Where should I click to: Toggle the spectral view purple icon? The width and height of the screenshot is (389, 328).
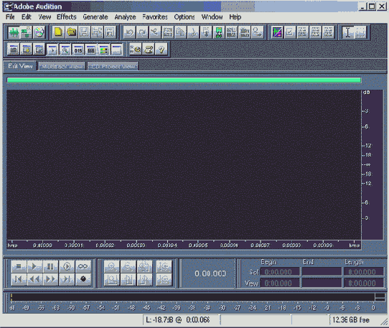tap(277, 32)
